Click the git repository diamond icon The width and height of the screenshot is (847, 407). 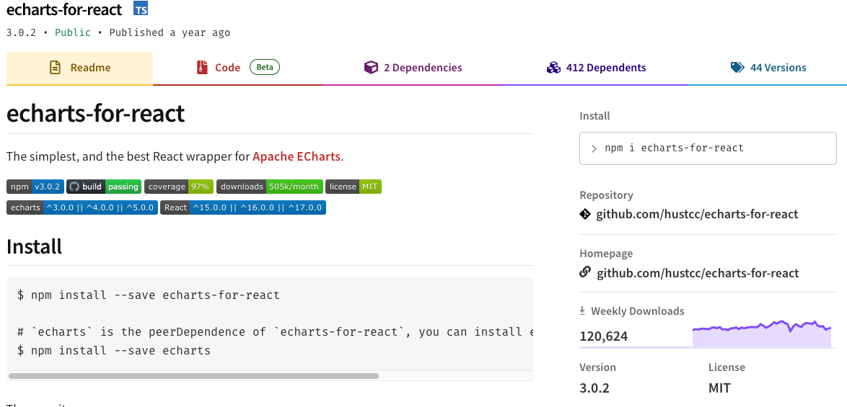point(585,214)
